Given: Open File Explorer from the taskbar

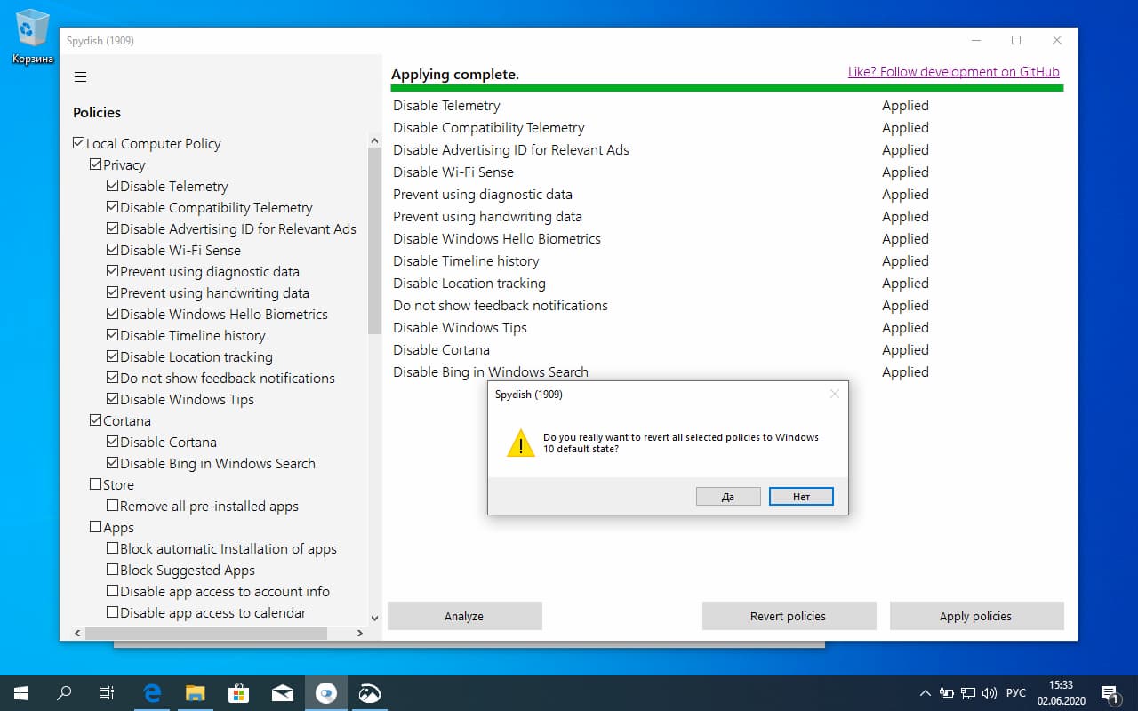Looking at the screenshot, I should click(x=196, y=693).
